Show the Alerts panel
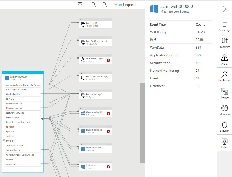The height and width of the screenshot is (177, 232). coord(224,60)
